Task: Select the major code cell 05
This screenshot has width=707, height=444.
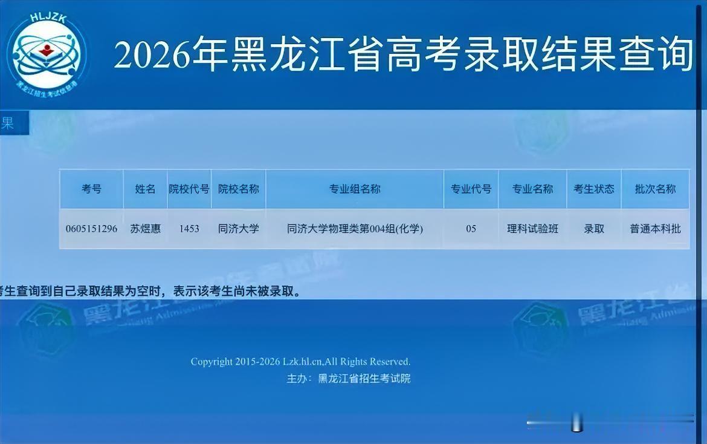Action: point(471,229)
